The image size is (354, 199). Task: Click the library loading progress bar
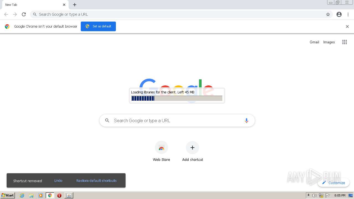click(x=177, y=98)
